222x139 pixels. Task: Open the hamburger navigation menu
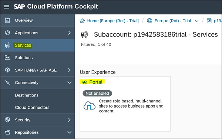tap(7, 7)
